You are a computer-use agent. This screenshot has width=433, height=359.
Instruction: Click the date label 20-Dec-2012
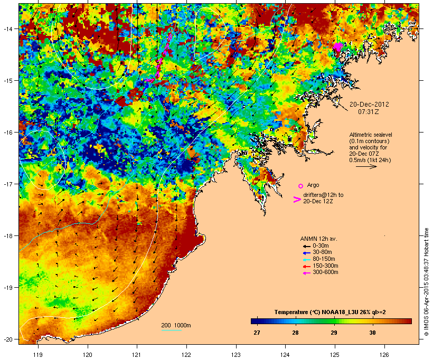[x=369, y=105]
